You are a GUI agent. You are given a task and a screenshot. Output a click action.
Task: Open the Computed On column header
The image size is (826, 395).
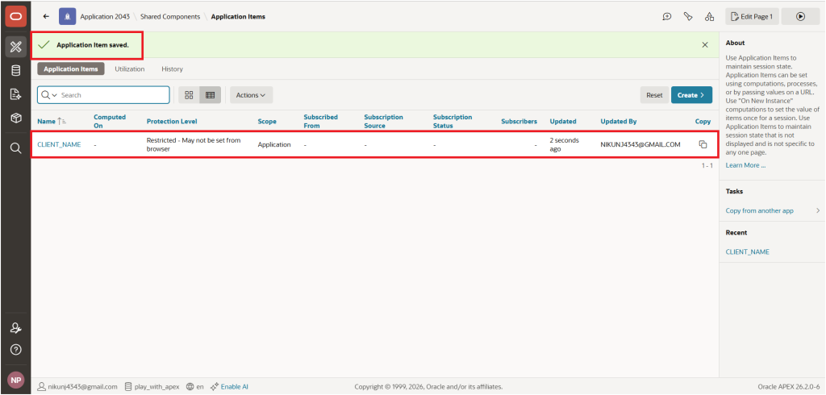[110, 121]
